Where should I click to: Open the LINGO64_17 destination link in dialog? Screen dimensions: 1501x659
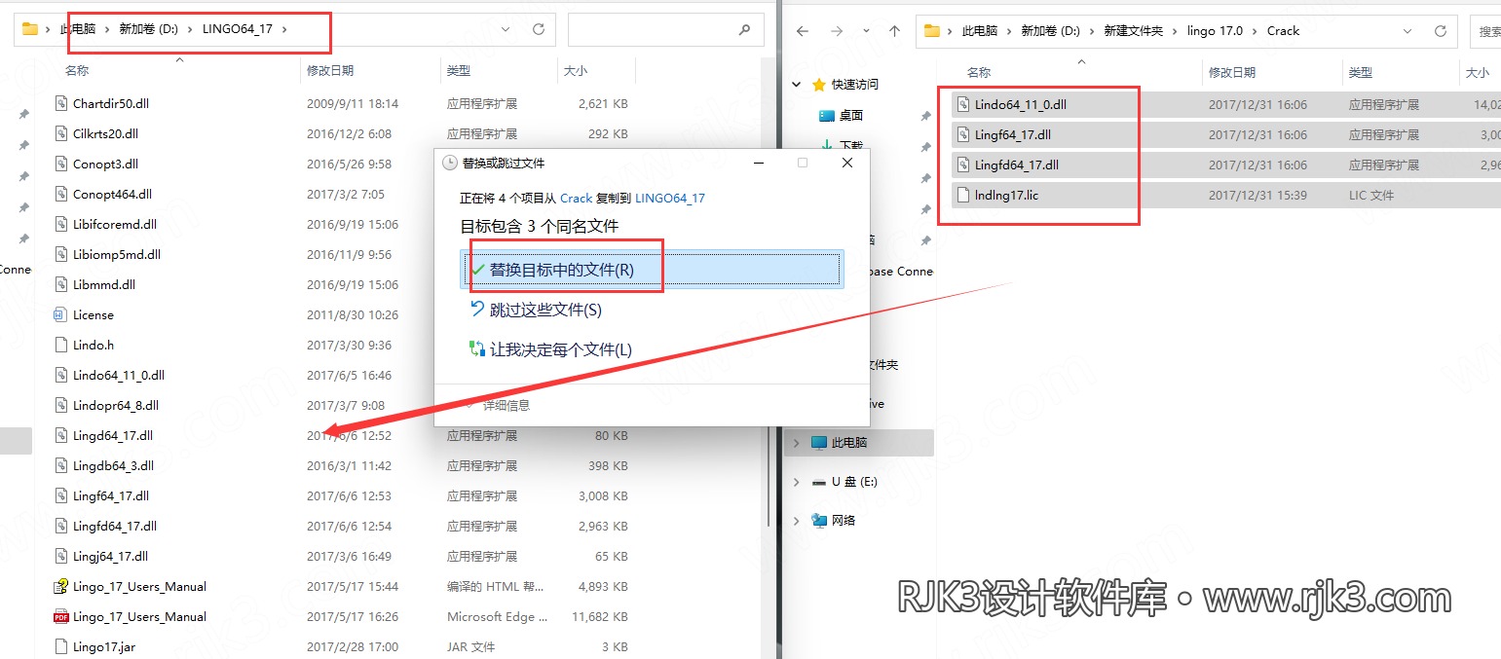coord(670,198)
